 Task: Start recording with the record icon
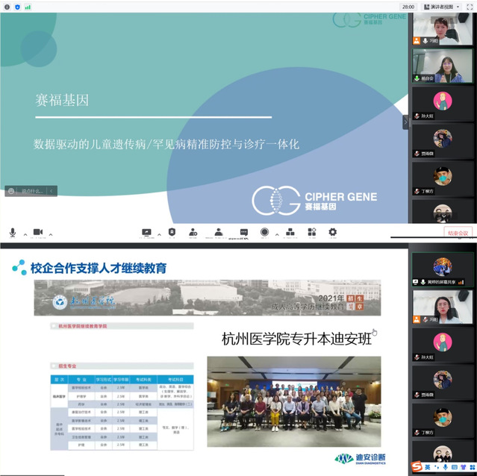pyautogui.click(x=264, y=232)
